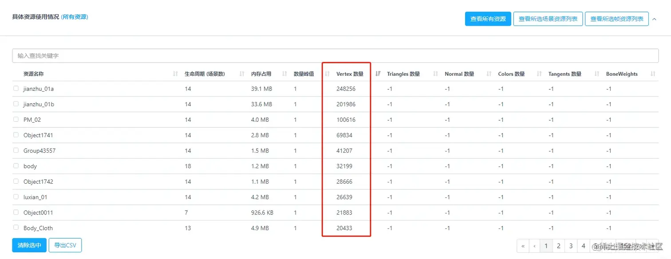The image size is (671, 259).
Task: Select the jianzhu_01a resource name
Action: [x=39, y=89]
